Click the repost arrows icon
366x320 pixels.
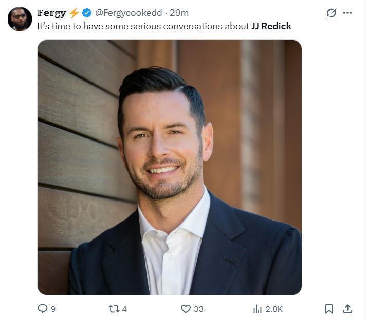coord(114,309)
